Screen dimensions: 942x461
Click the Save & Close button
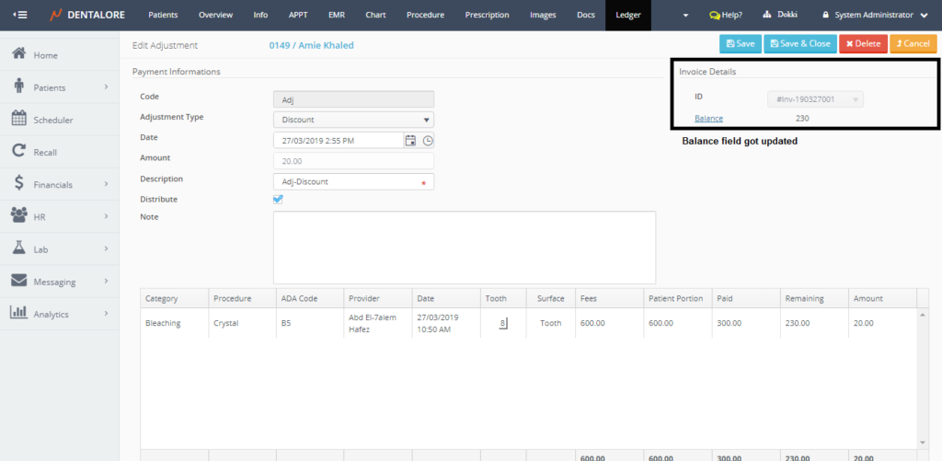click(799, 43)
